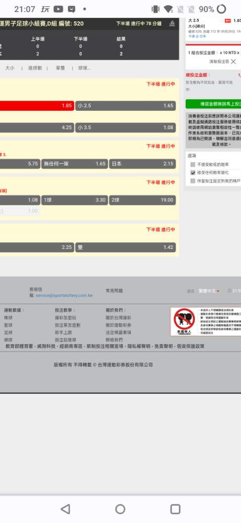Switch to the 大小 market tab
Viewport: 241px width, 523px height.
click(9, 68)
